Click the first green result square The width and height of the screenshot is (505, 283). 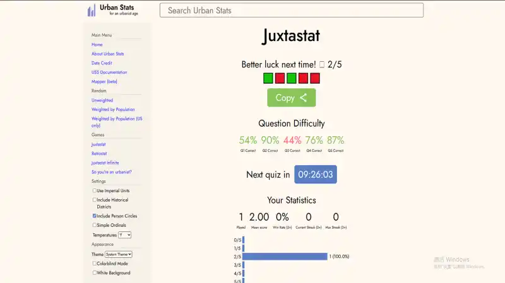pos(268,78)
